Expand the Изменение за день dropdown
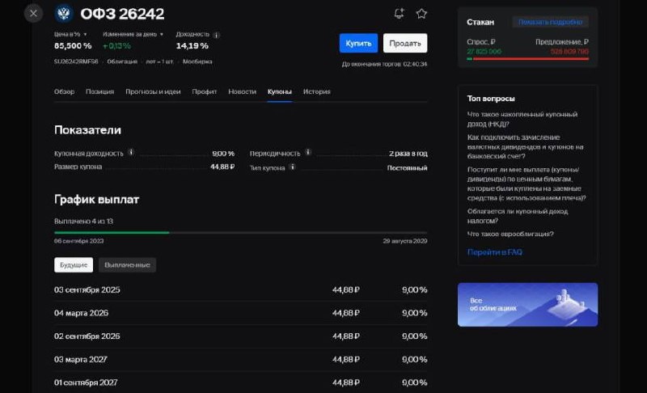 pos(161,34)
